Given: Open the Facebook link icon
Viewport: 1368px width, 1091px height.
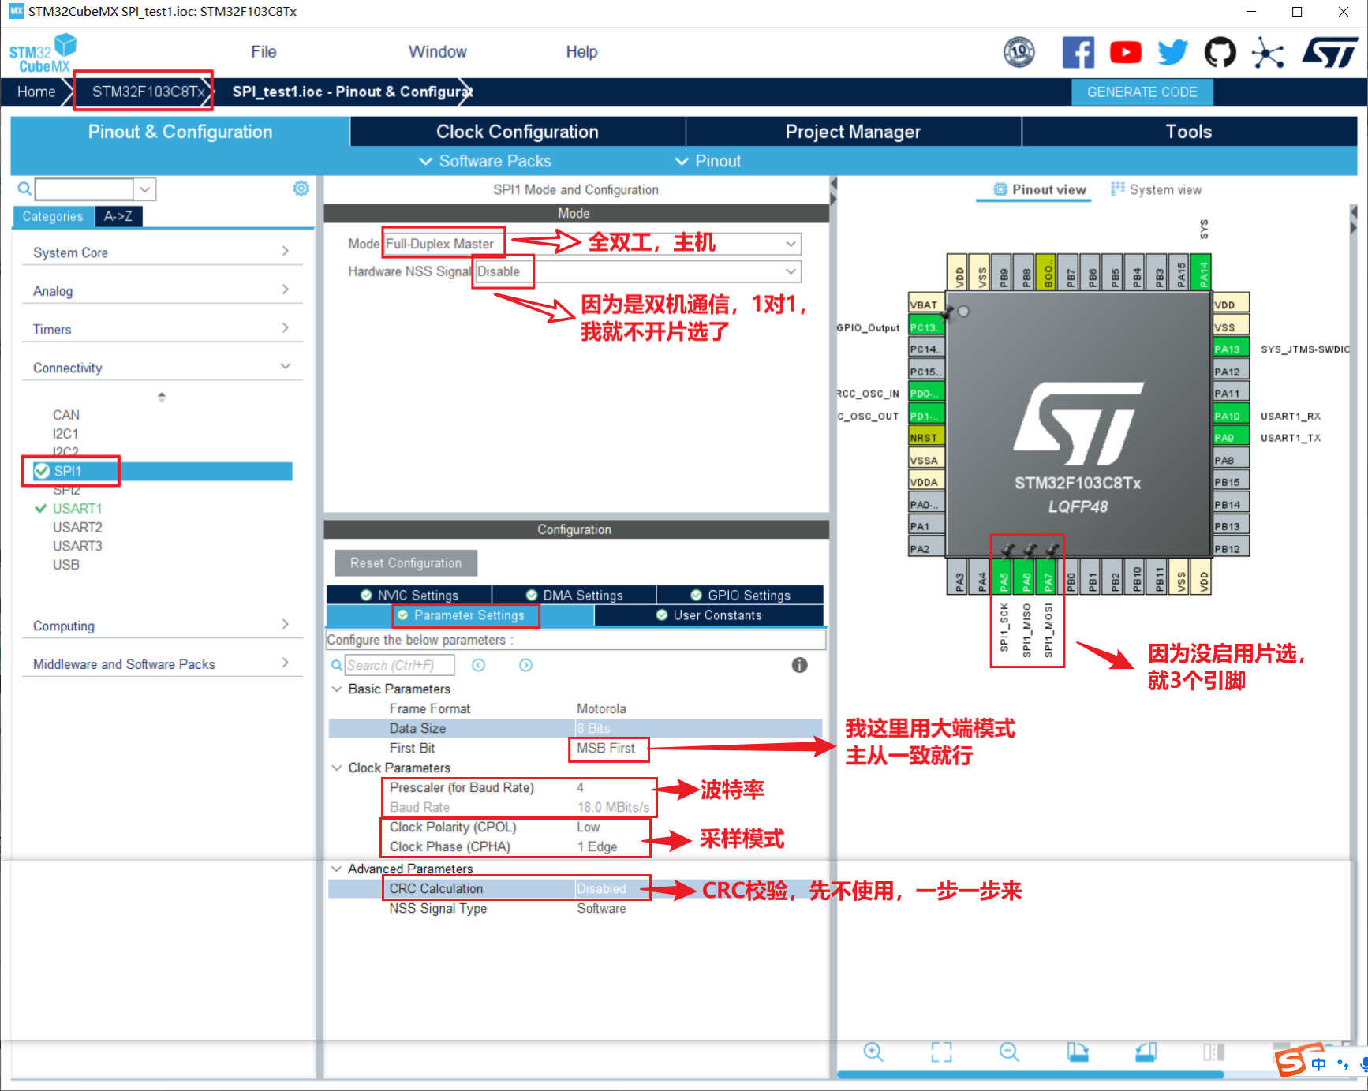Looking at the screenshot, I should click(x=1078, y=53).
